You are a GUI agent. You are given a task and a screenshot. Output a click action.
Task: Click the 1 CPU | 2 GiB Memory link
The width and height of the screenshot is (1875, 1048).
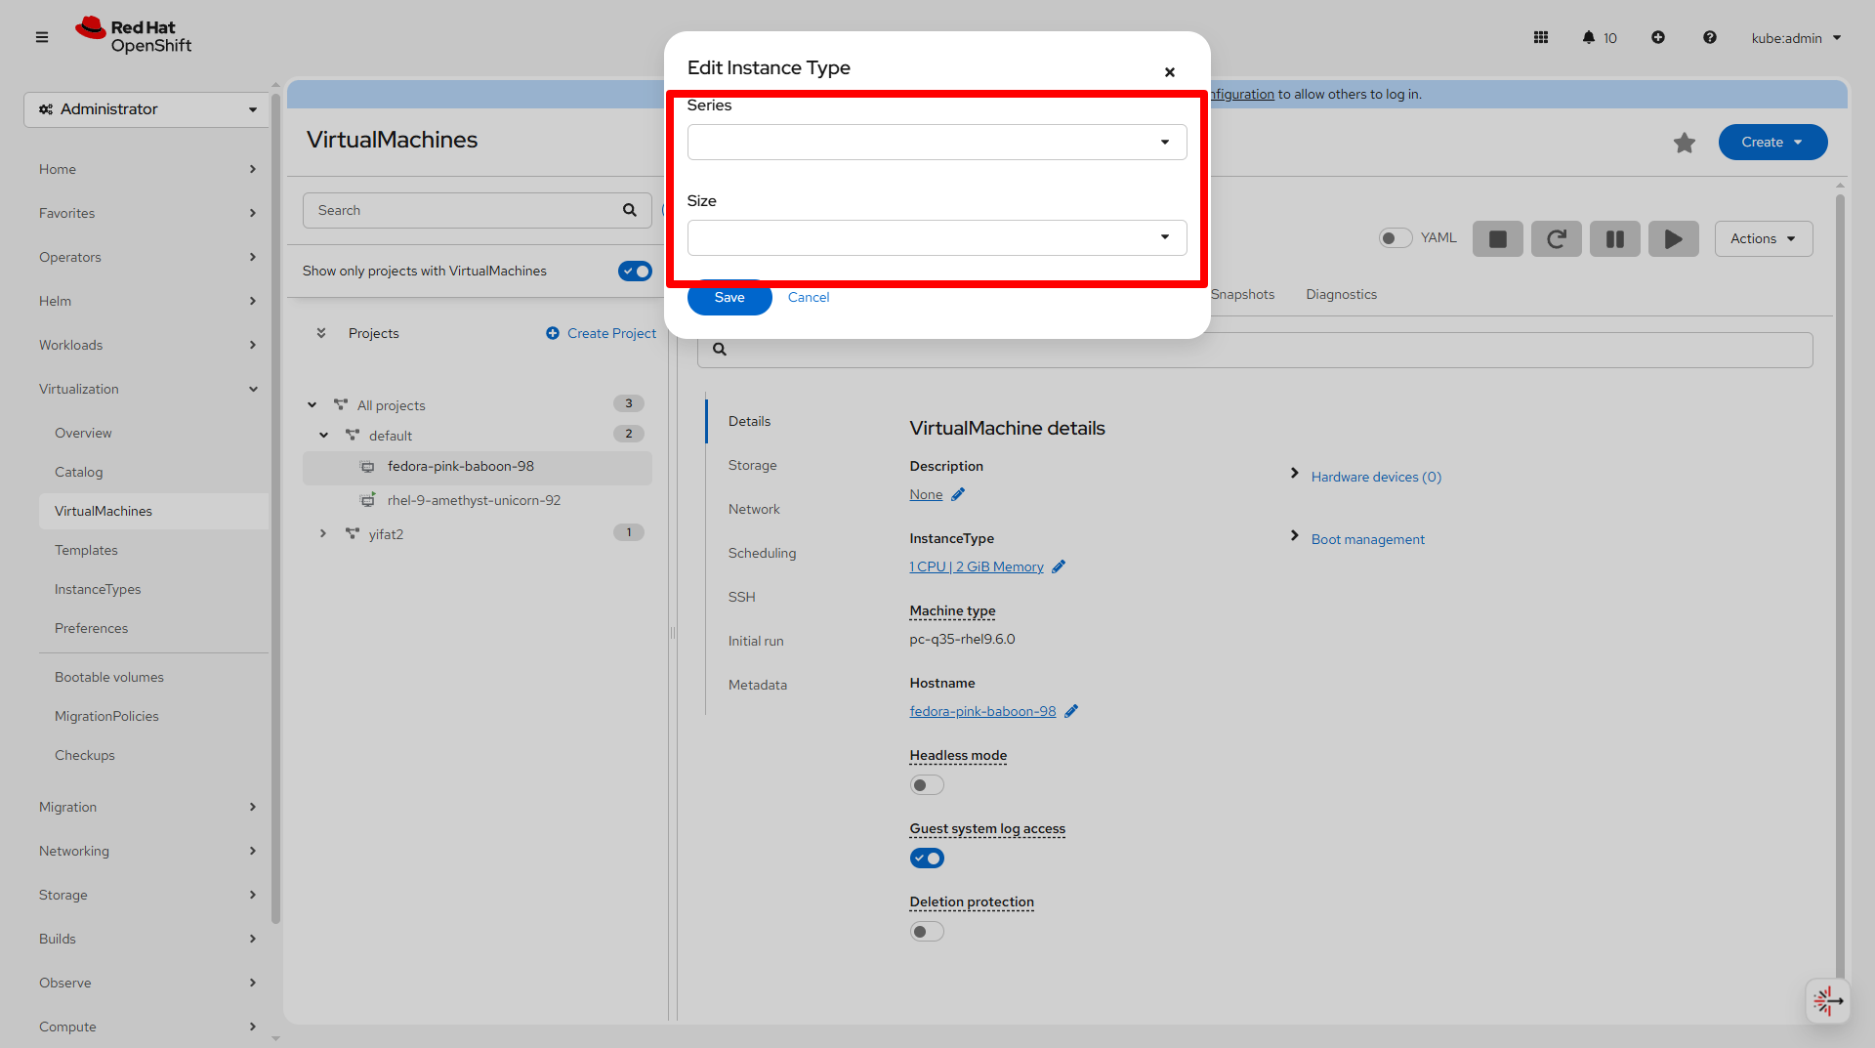point(977,566)
